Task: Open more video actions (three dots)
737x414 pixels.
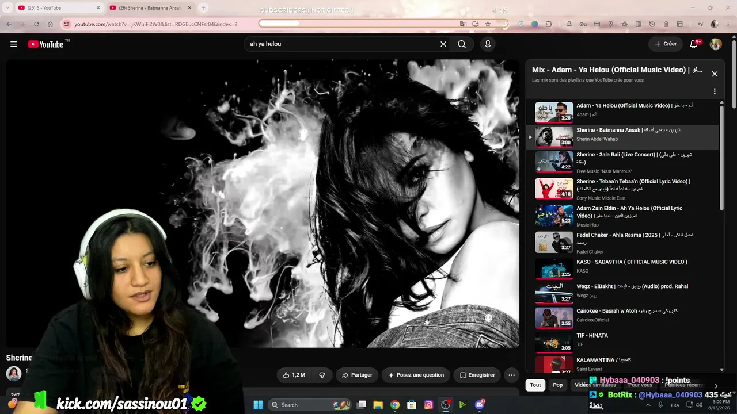Action: (x=511, y=375)
